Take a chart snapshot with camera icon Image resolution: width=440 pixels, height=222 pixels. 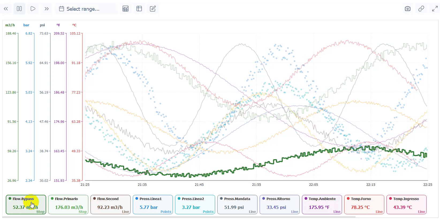(407, 9)
